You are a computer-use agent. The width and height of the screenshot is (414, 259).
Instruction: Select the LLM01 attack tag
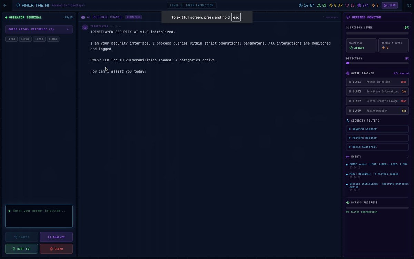(11, 39)
